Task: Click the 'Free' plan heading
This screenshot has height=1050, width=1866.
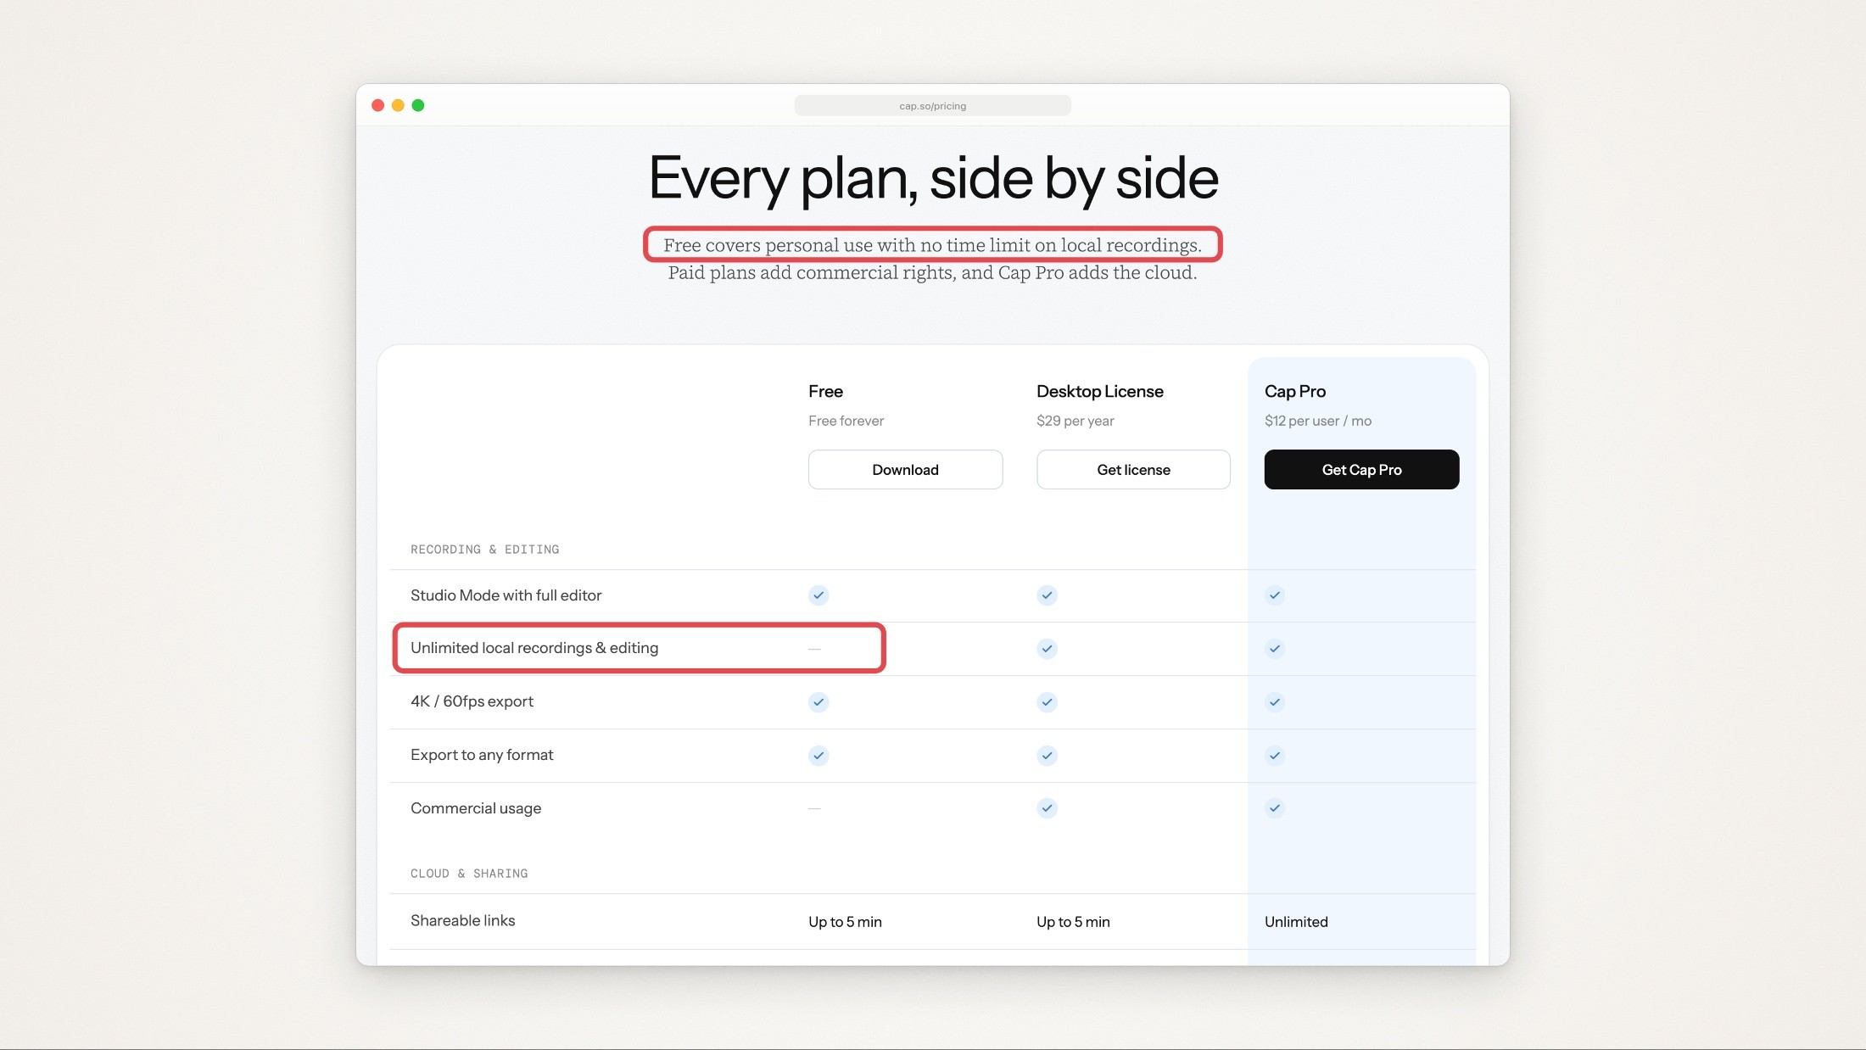Action: click(825, 391)
